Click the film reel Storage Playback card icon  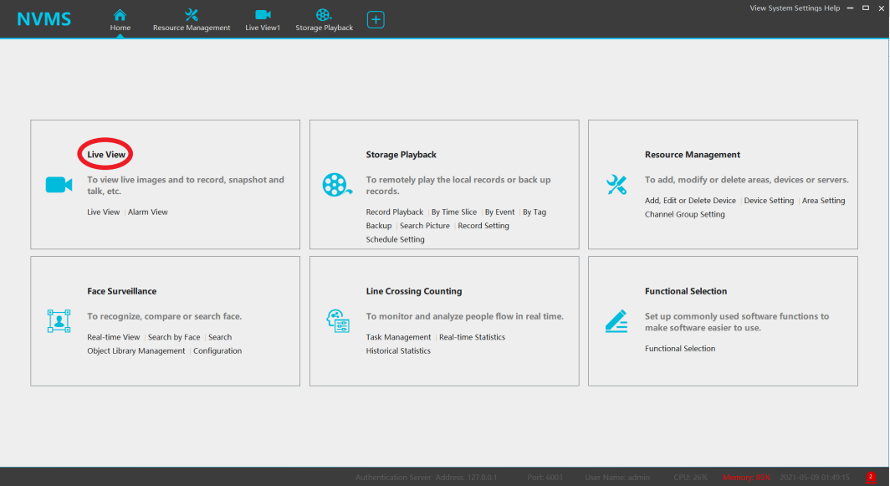337,185
